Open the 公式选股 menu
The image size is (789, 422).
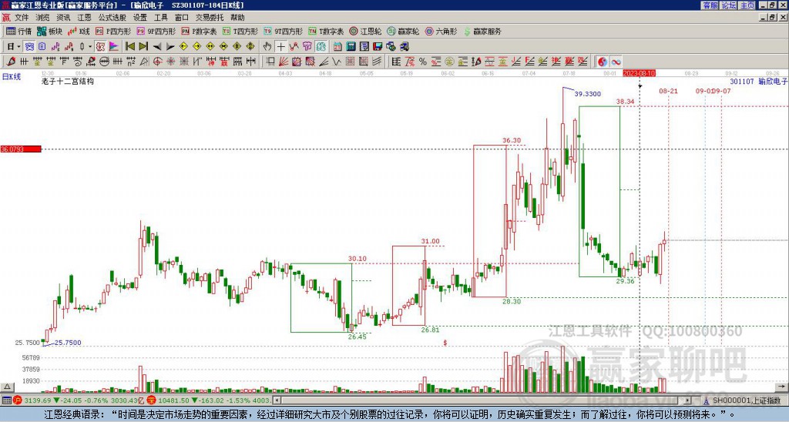point(112,18)
